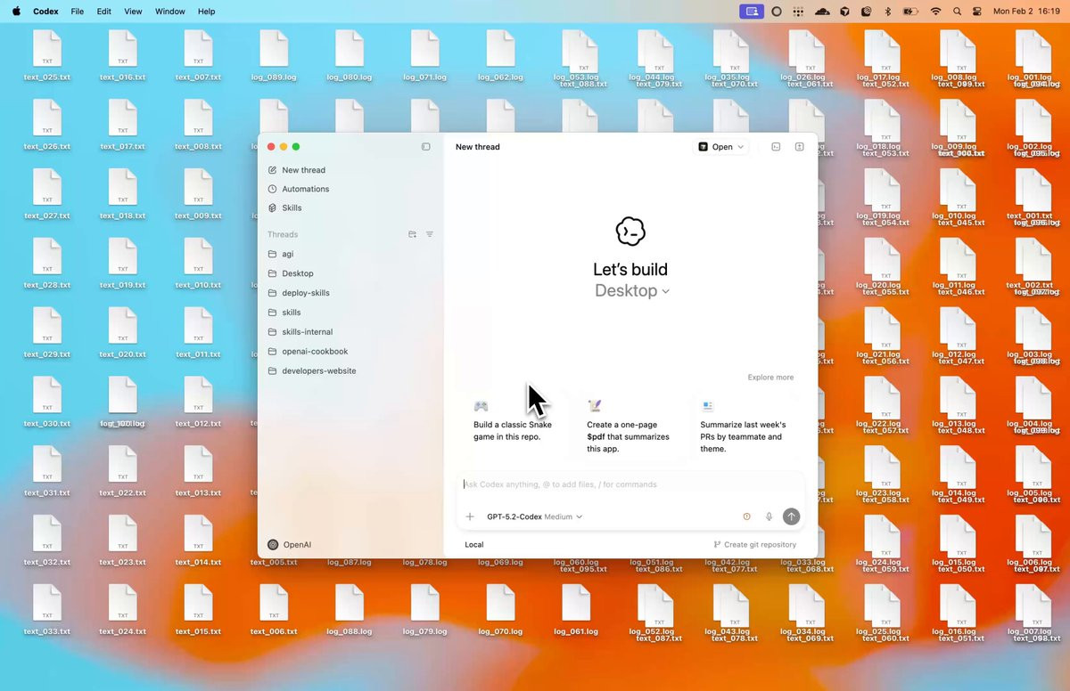This screenshot has width=1070, height=691.
Task: Open the Help menu
Action: coord(206,12)
